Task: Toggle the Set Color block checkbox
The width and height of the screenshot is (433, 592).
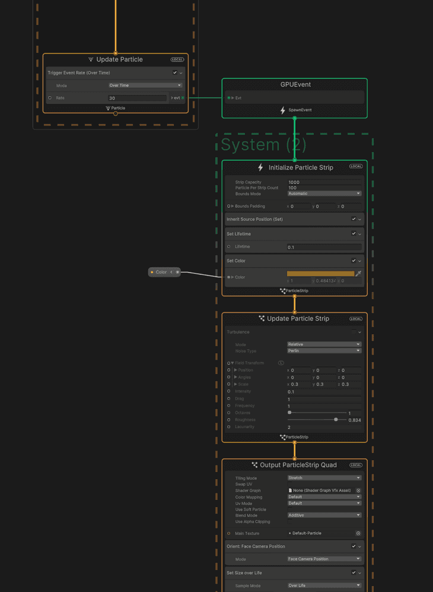Action: (354, 261)
